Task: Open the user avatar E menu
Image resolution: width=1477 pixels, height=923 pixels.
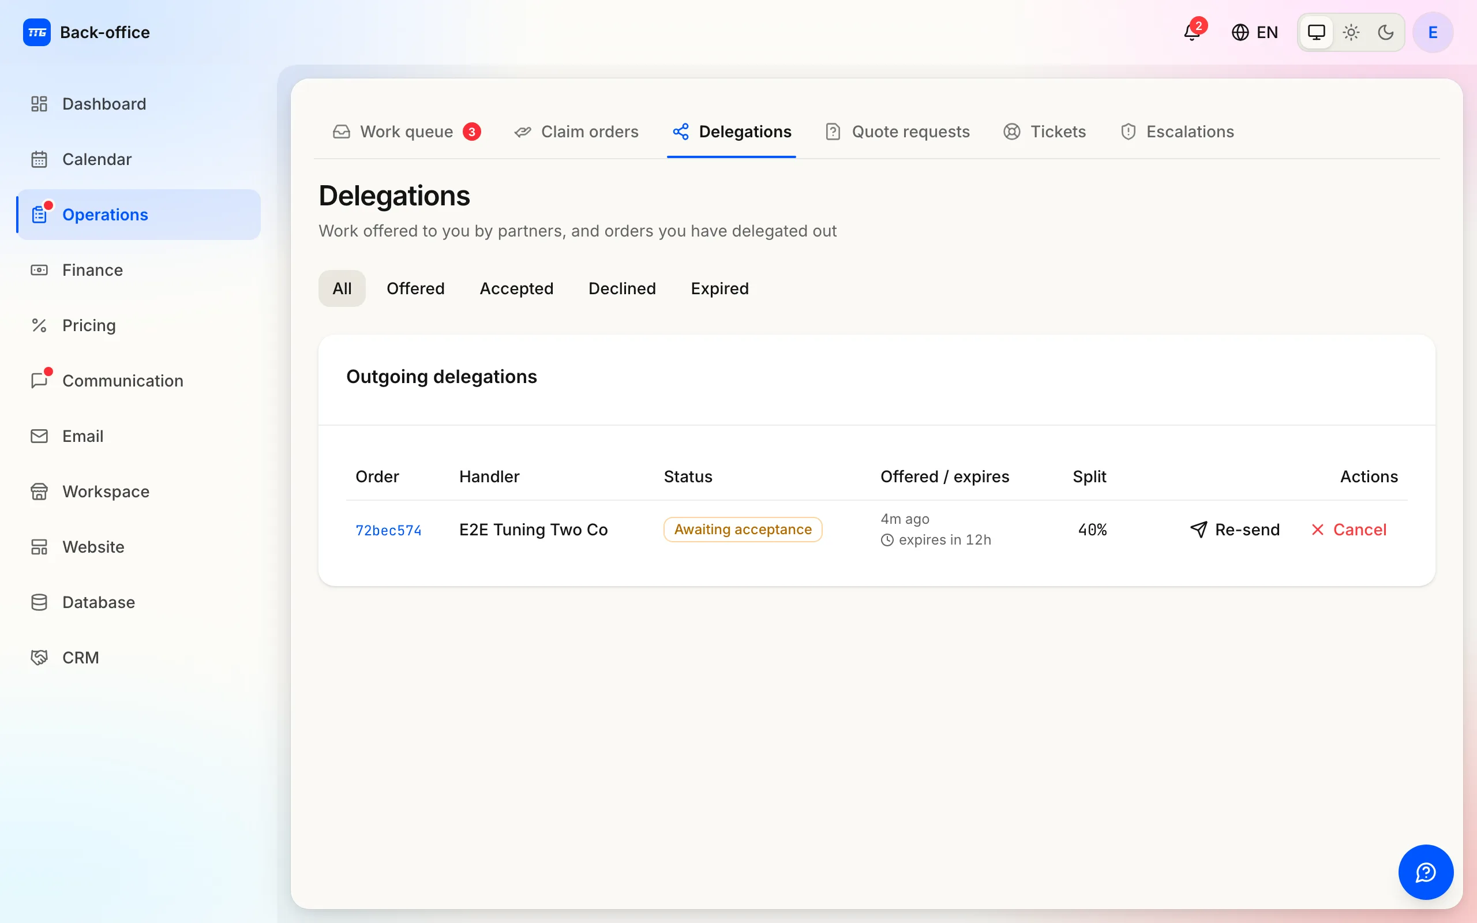Action: click(x=1433, y=32)
